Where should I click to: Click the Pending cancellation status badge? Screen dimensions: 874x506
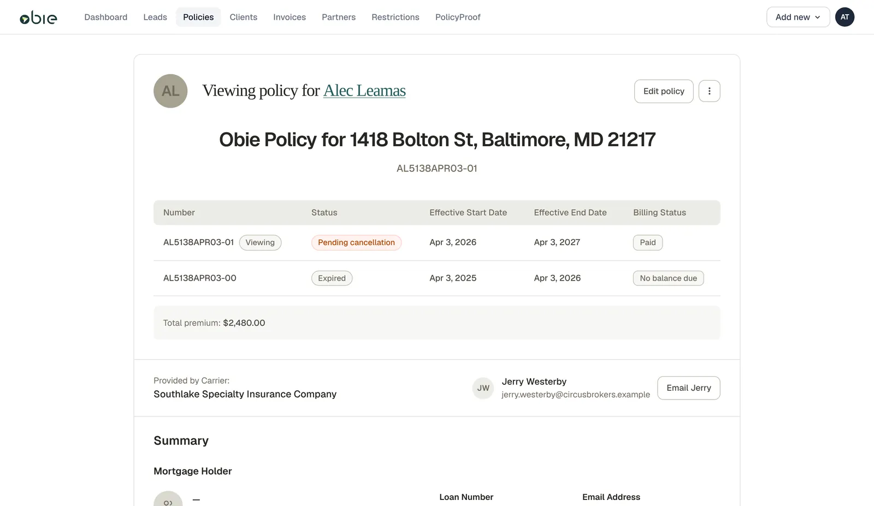coord(356,242)
